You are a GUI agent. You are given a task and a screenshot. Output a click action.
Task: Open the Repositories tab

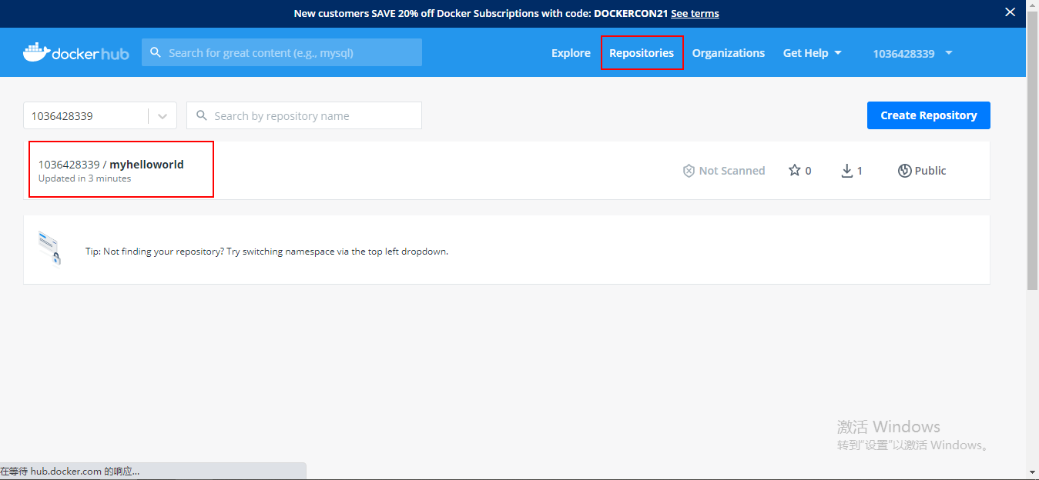coord(642,53)
